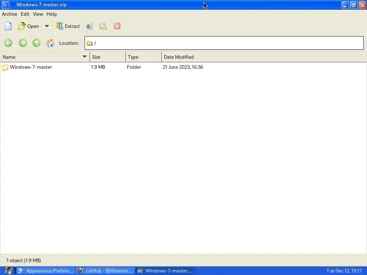Click the add folder to archive icon
This screenshot has height=275, width=367.
103,26
